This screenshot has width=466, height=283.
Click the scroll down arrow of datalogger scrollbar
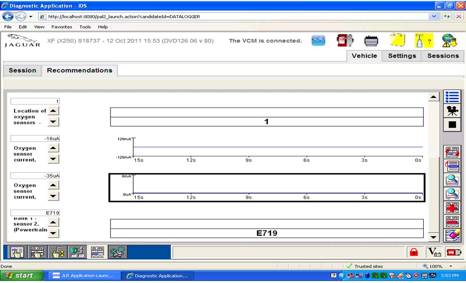pos(432,237)
